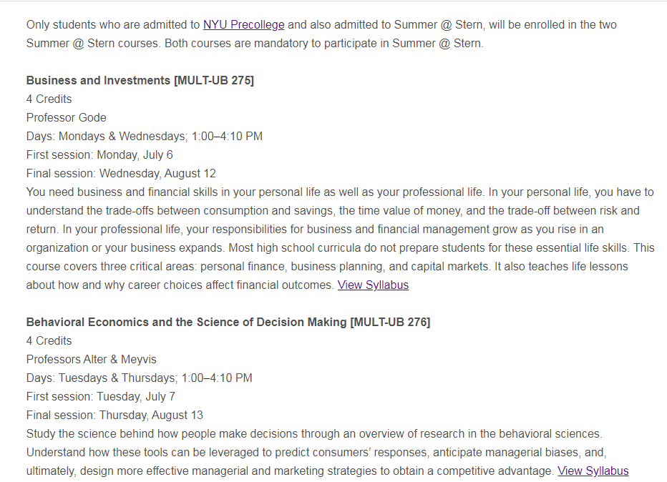Click 4 Credits under Business and Investments

point(49,99)
